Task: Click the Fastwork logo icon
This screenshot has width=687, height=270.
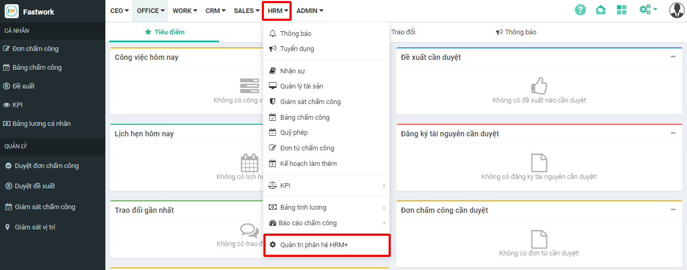Action: pyautogui.click(x=11, y=11)
